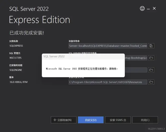Click the smiley feedback icon
Image resolution: width=166 pixels, height=132 pixels.
[142, 8]
